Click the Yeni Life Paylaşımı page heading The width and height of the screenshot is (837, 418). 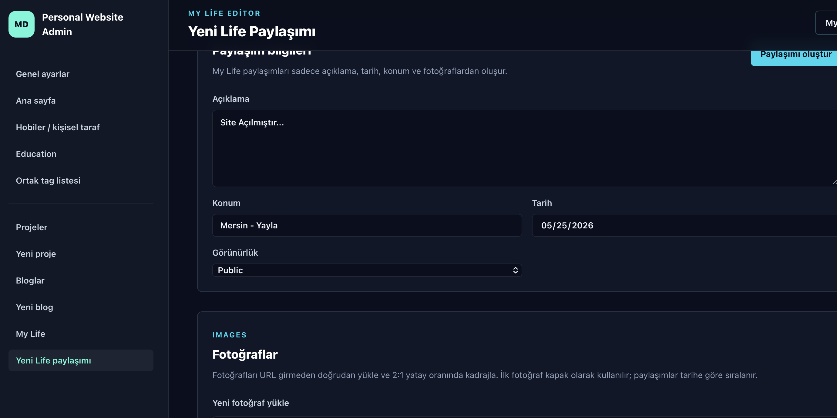point(252,32)
